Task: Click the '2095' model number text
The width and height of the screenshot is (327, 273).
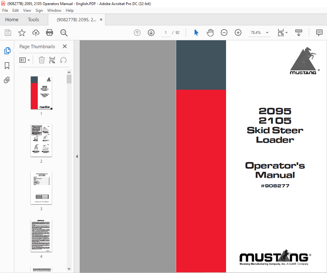Action: pos(275,111)
